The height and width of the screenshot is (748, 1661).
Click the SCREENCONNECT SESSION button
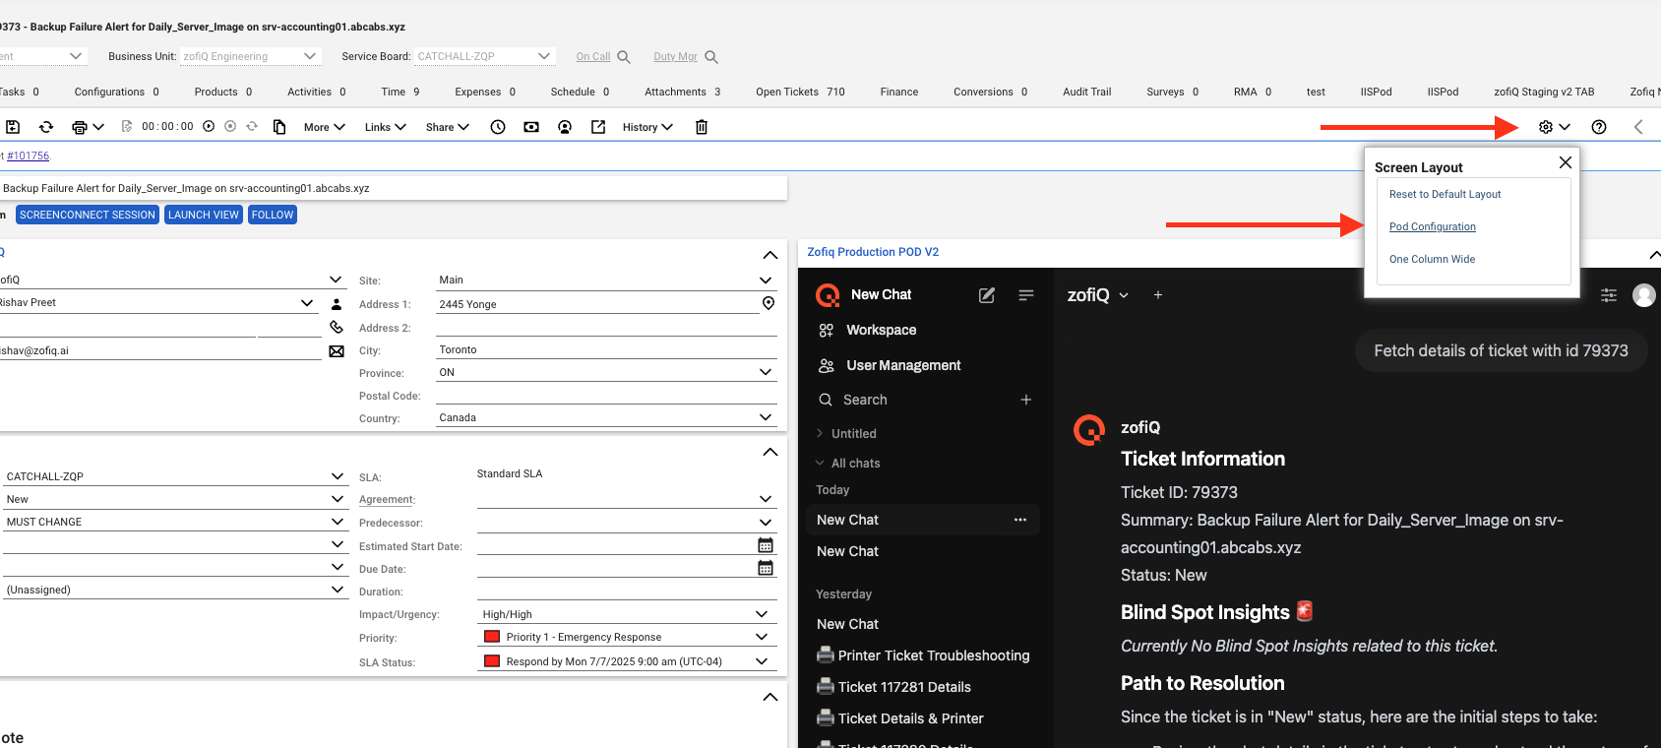tap(88, 215)
